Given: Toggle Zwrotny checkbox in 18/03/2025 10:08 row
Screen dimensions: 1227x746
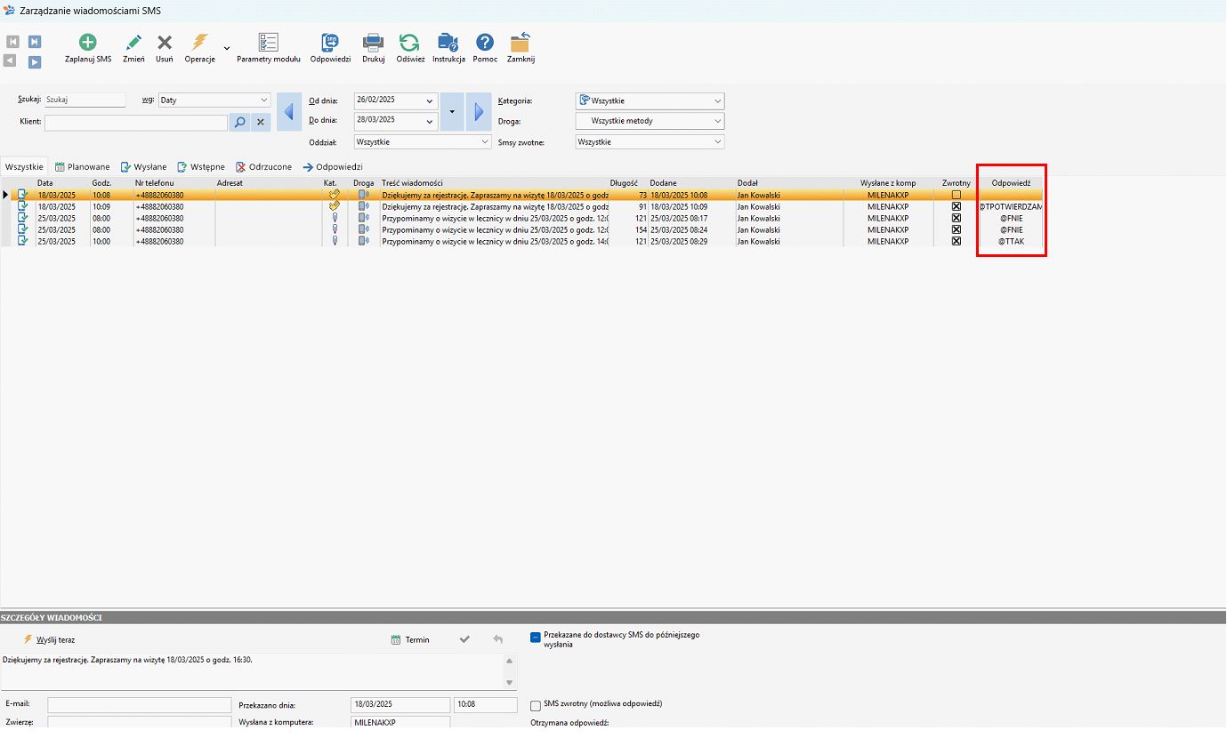Looking at the screenshot, I should pyautogui.click(x=957, y=195).
